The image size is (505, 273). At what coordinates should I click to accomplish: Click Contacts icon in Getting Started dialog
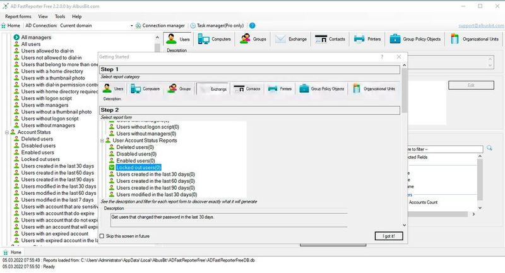tap(247, 88)
